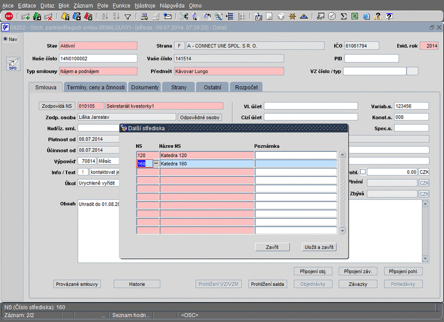Click the SPS icon in left sidebar
Viewport: 444px width, 322px height.
pos(12,64)
